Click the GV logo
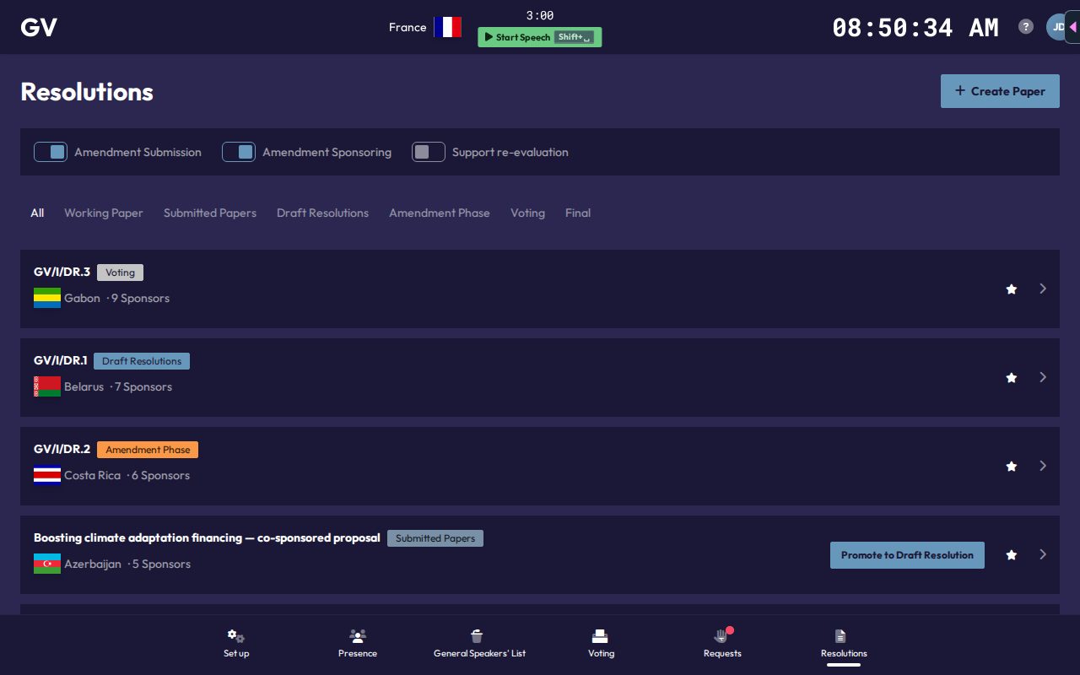Image resolution: width=1080 pixels, height=675 pixels. point(39,27)
